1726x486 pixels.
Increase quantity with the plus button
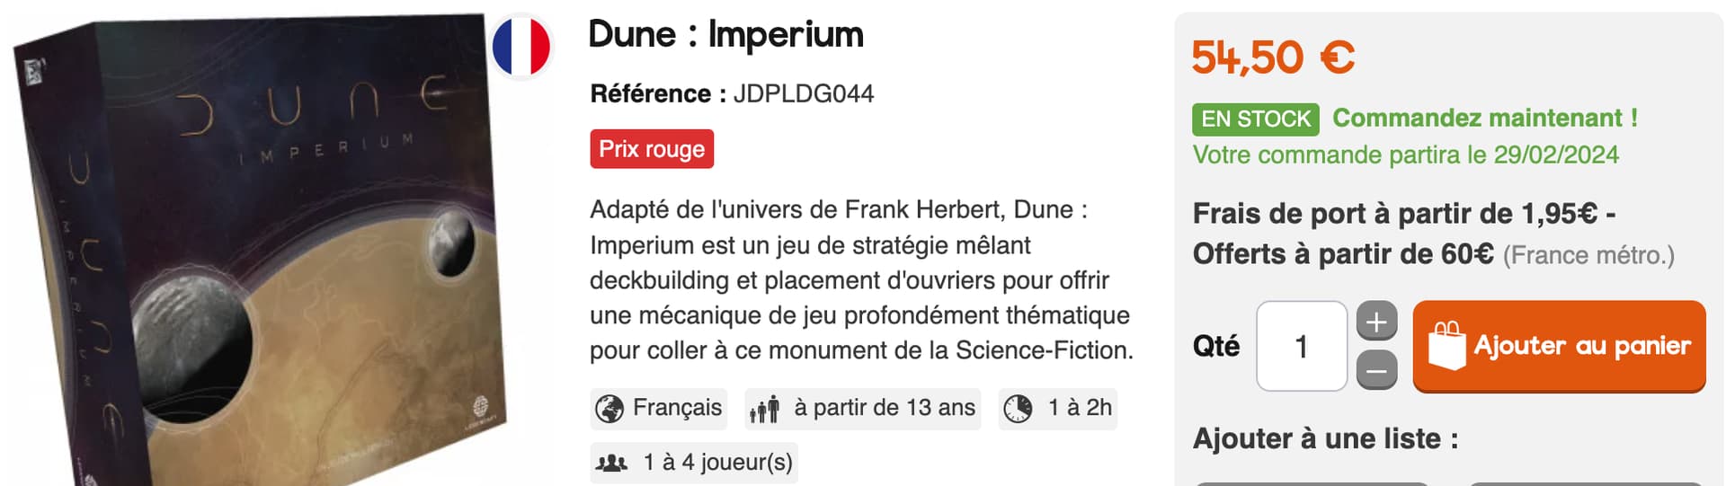coord(1376,322)
